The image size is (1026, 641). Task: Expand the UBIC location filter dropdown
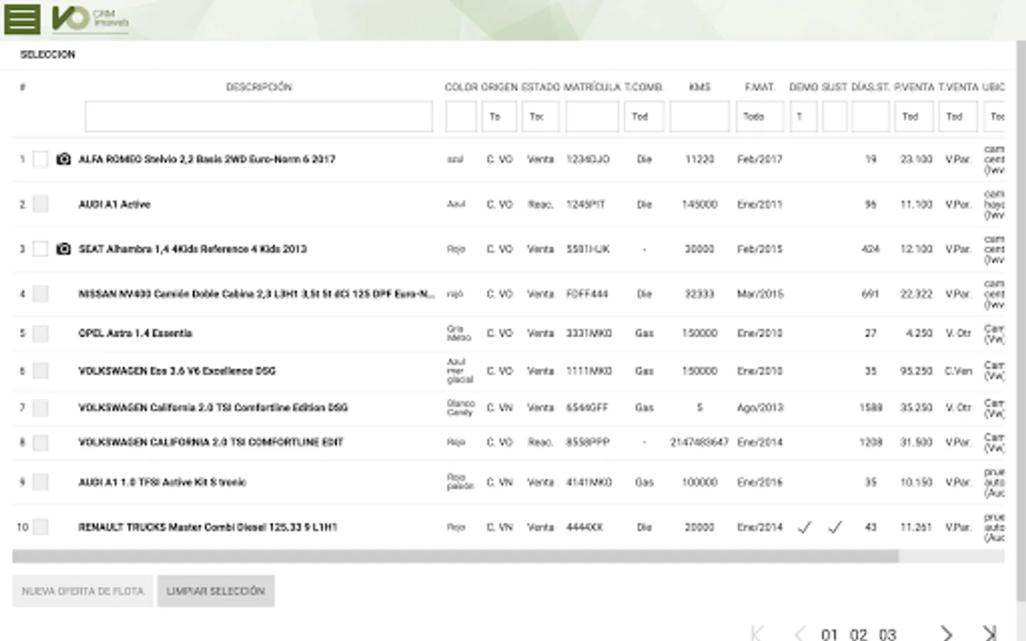[995, 117]
